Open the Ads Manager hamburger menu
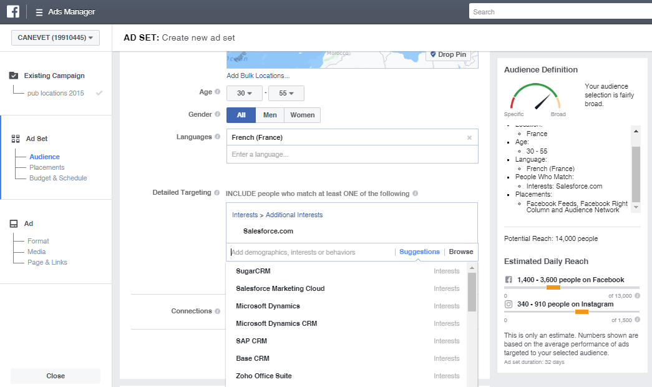Screen dimensions: 652x387 (x=39, y=12)
